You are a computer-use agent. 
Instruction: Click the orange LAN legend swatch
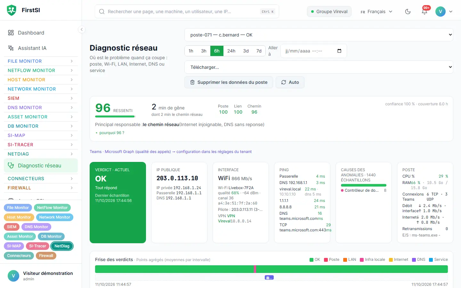(x=345, y=260)
